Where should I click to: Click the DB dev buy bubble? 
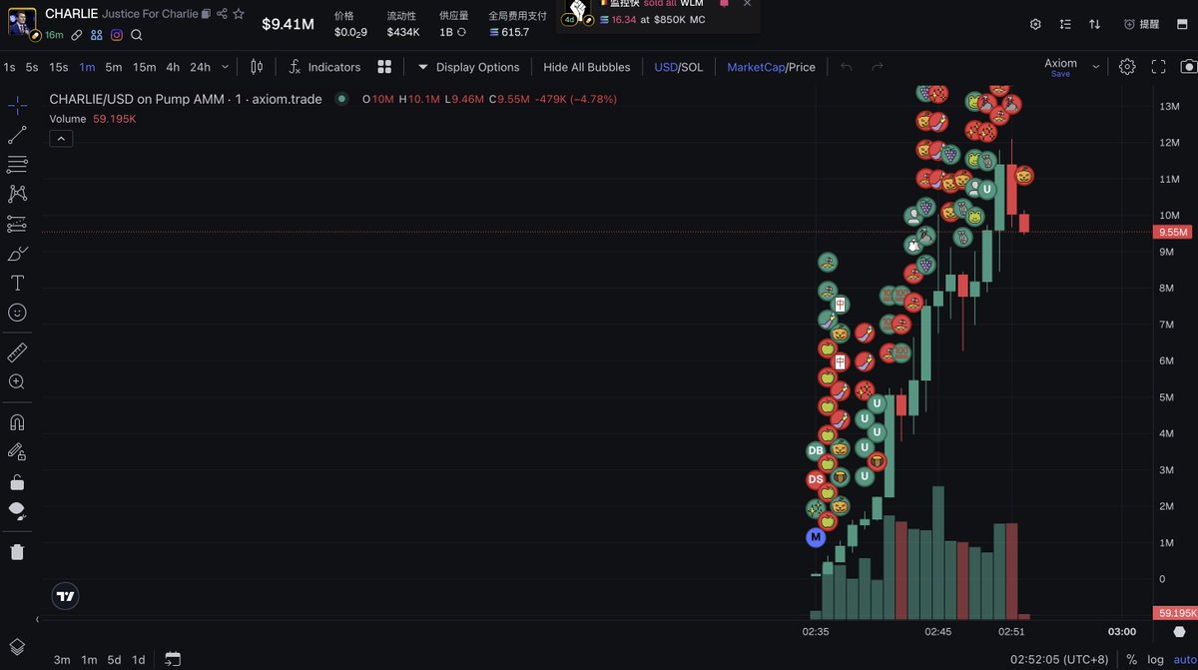816,450
